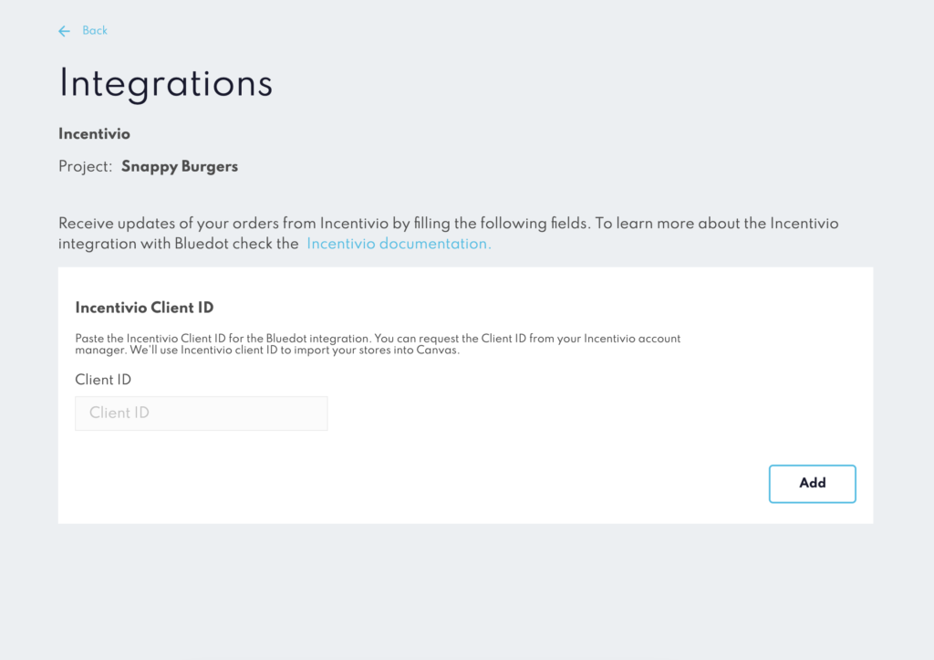
Task: Click the "To learn more about the Incentivio" sentence
Action: point(717,224)
